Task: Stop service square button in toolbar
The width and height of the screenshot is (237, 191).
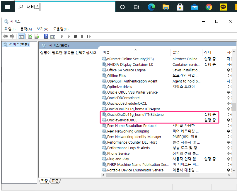Action: click(75, 36)
